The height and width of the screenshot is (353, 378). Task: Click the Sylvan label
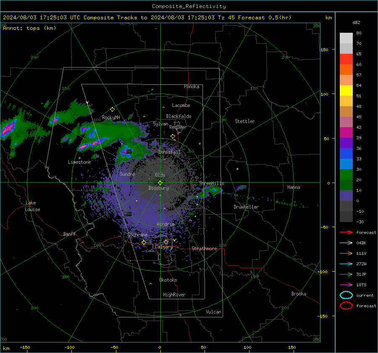160,124
